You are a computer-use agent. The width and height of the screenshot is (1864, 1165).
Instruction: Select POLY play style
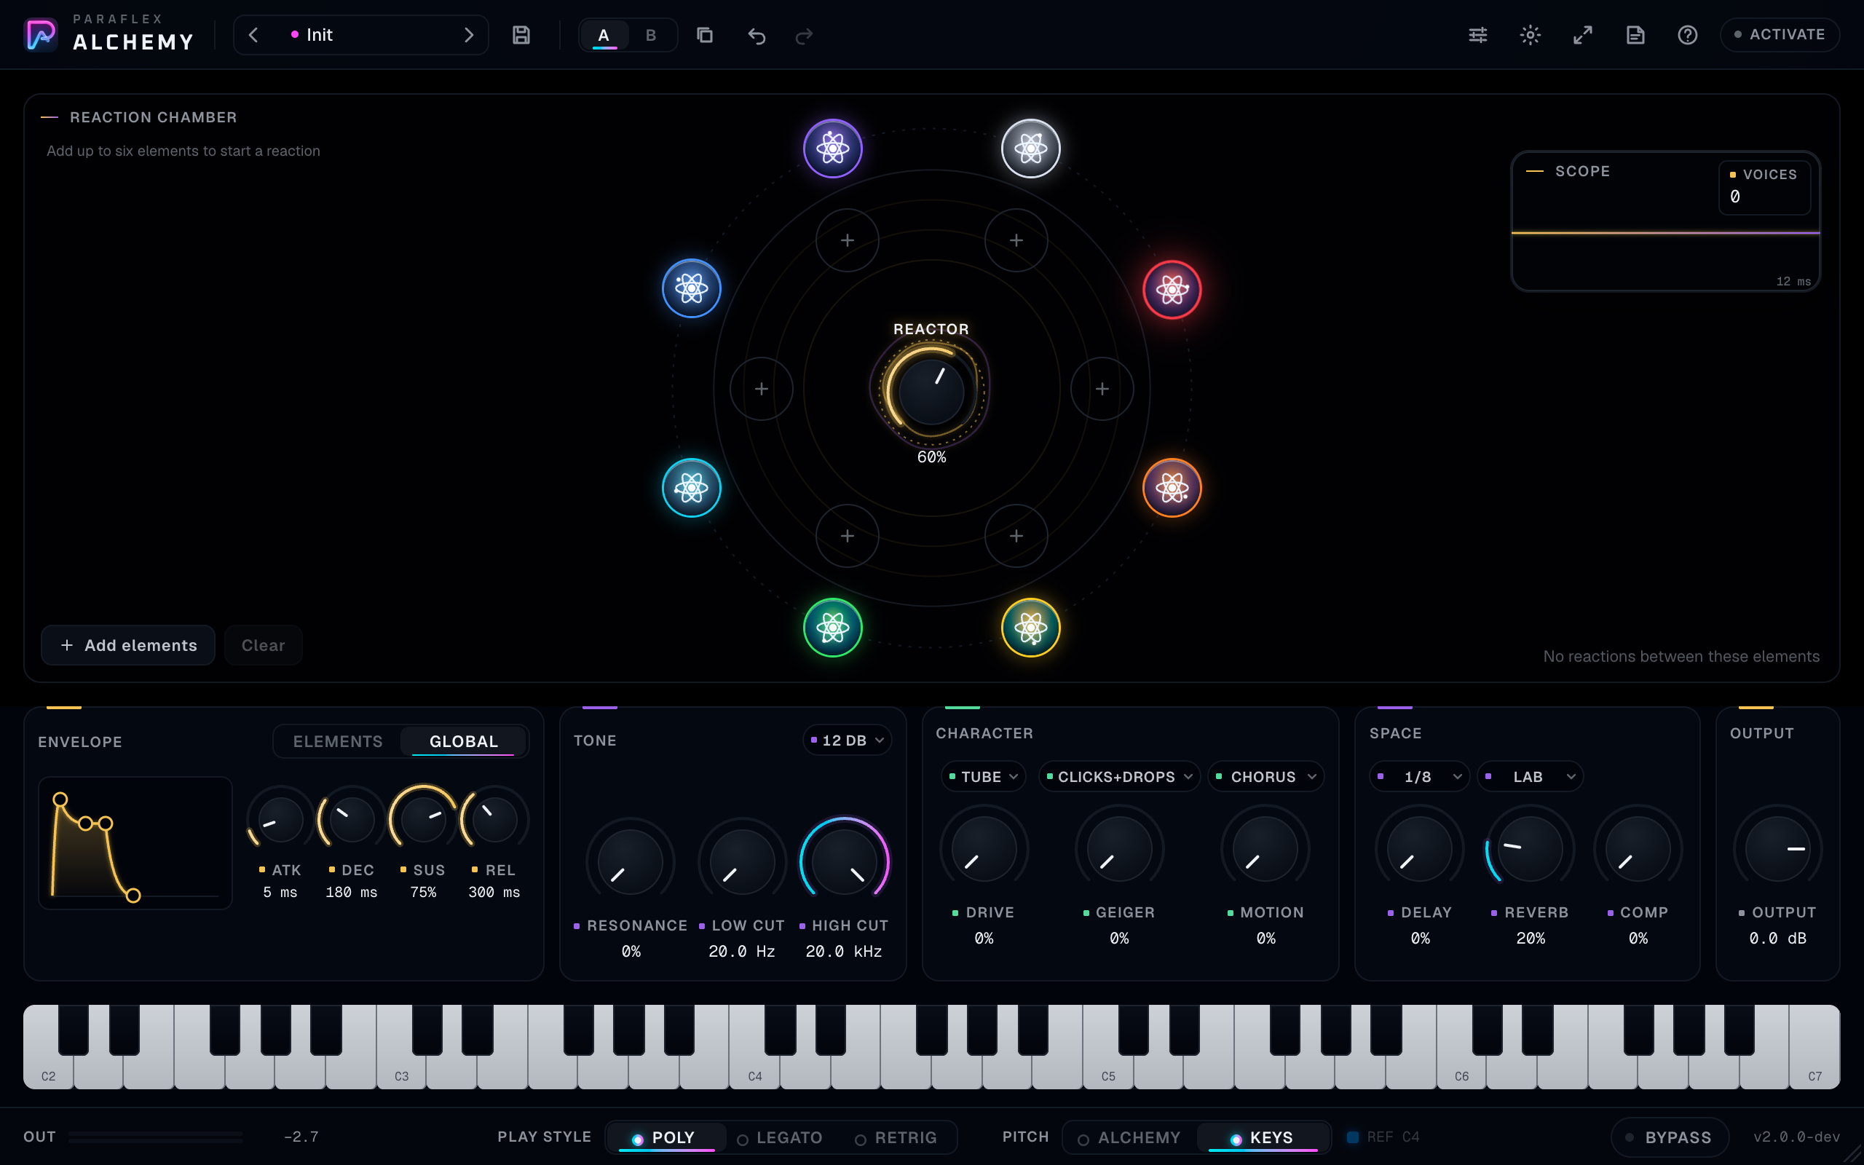[666, 1137]
